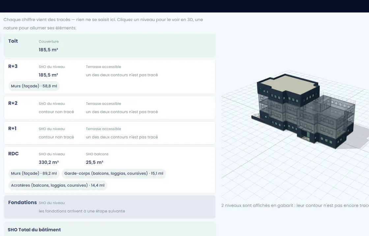The height and width of the screenshot is (236, 369).
Task: Light up the Garde-corps 15,1 ml chip
Action: (114, 173)
